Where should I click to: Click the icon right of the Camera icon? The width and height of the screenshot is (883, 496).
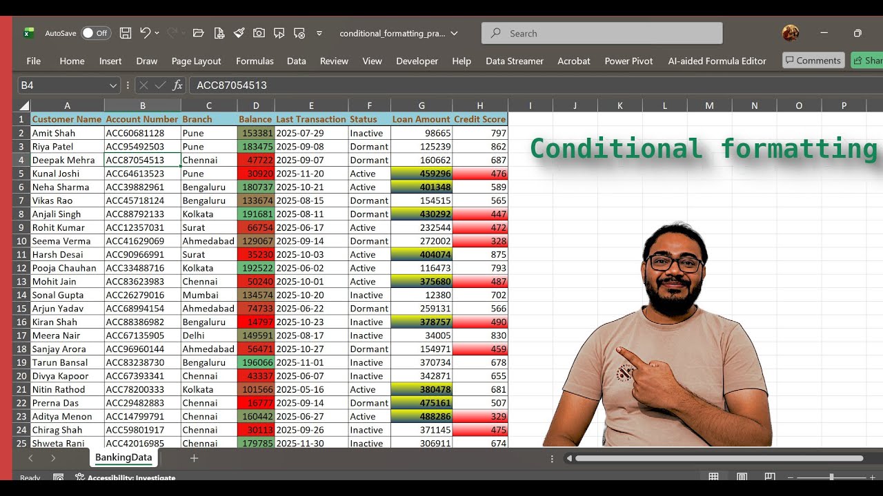(279, 33)
